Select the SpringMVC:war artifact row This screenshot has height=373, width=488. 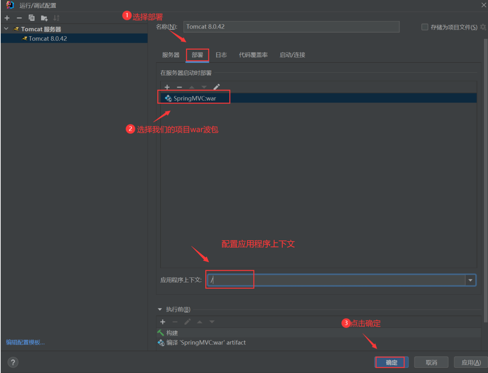tap(319, 98)
